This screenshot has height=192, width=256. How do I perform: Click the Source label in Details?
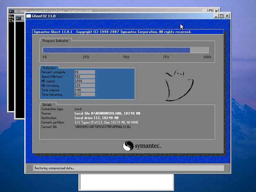(x=46, y=113)
